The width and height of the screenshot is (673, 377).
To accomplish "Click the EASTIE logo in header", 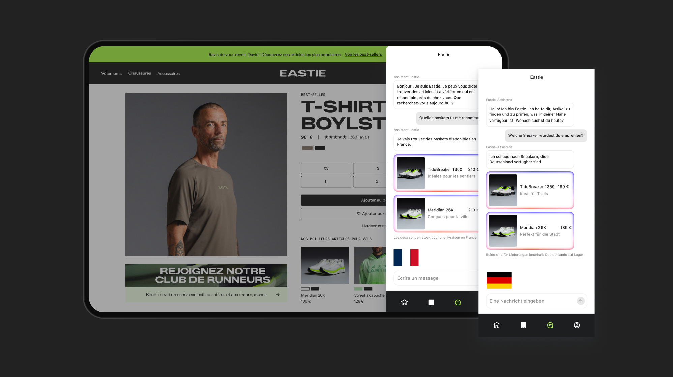I will [x=303, y=73].
